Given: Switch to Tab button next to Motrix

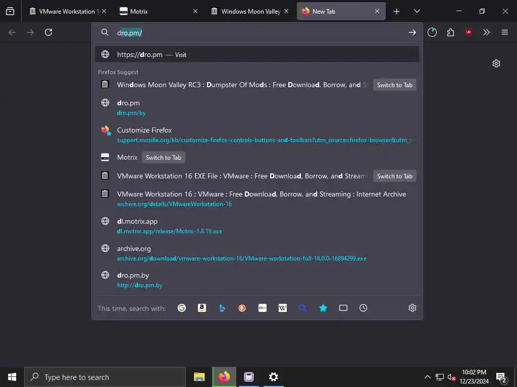Looking at the screenshot, I should [x=163, y=158].
